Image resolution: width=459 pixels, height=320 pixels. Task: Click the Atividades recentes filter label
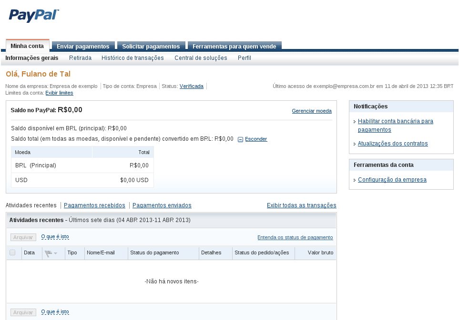pyautogui.click(x=31, y=205)
